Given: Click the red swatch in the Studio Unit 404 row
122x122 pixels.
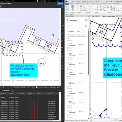Looking at the screenshot, I should pos(34,111).
